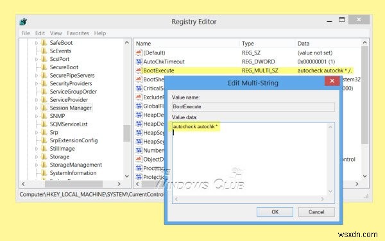Click the 0x00000001 (1) data cell
This screenshot has height=241, width=385.
point(316,62)
